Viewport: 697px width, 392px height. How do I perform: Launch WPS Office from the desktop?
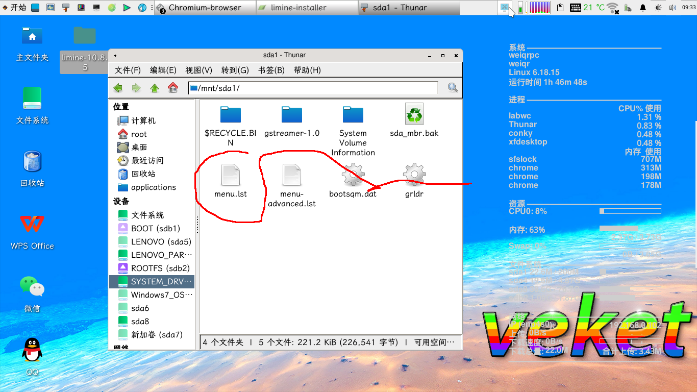pos(32,225)
